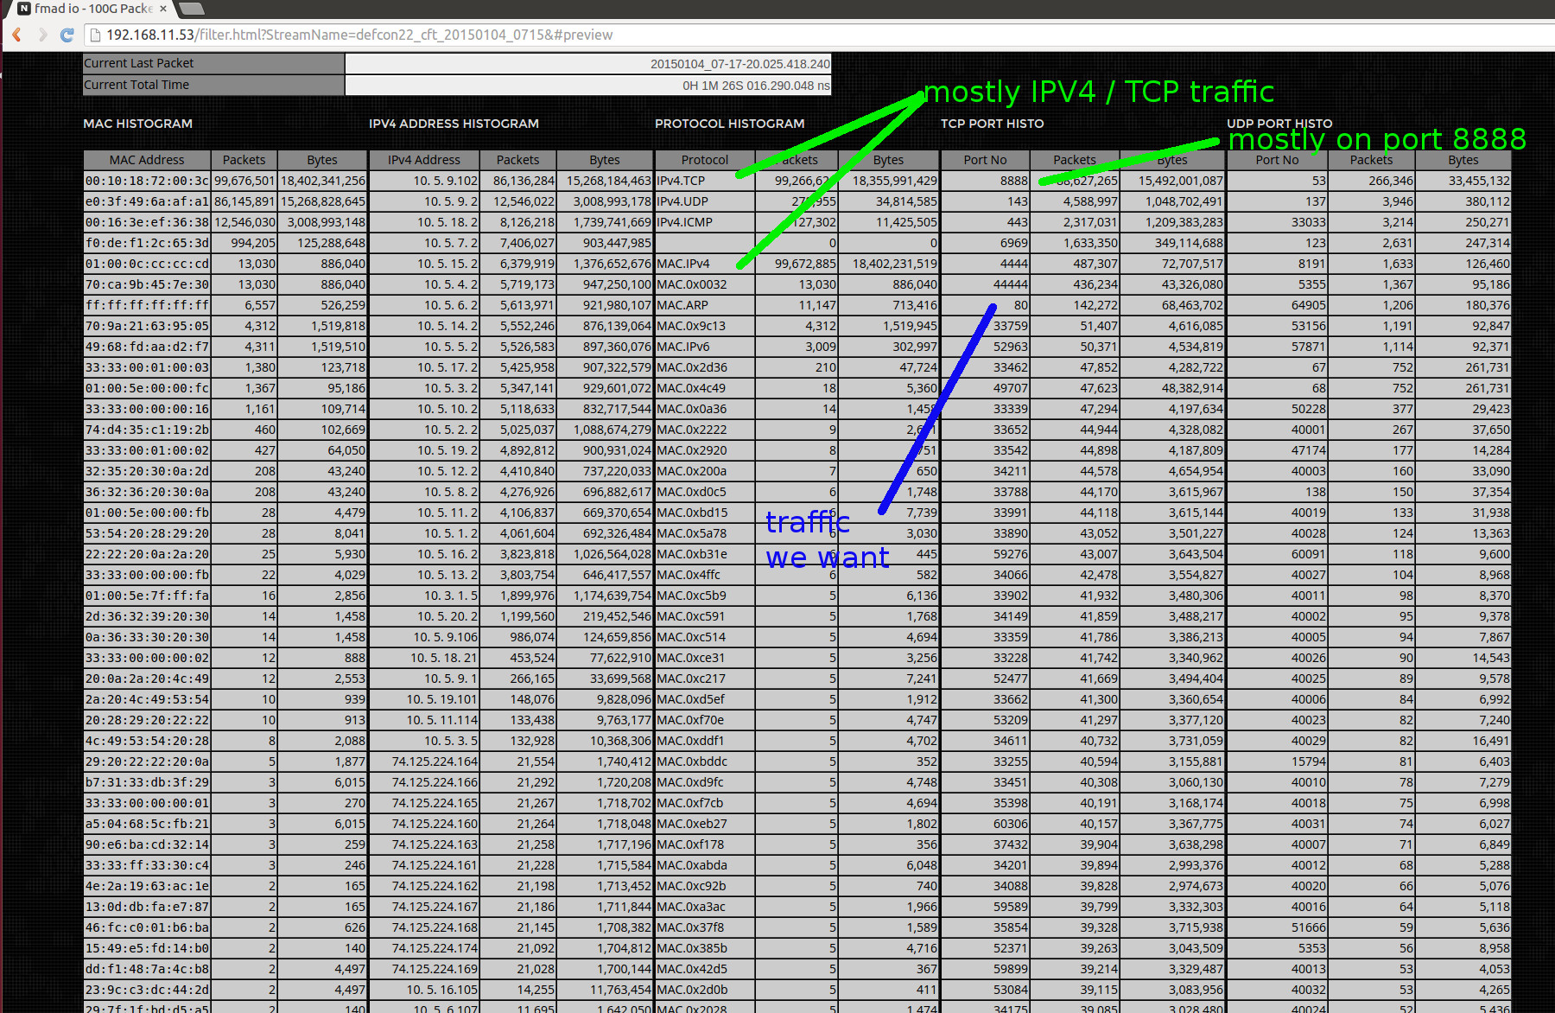Click the Protocol column header

(x=704, y=160)
